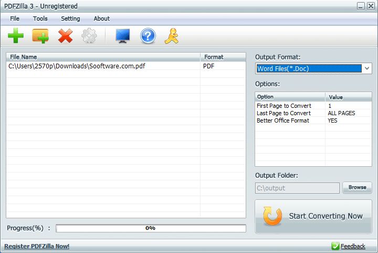Click the Format column header
Screen dimensions: 378x253
223,57
